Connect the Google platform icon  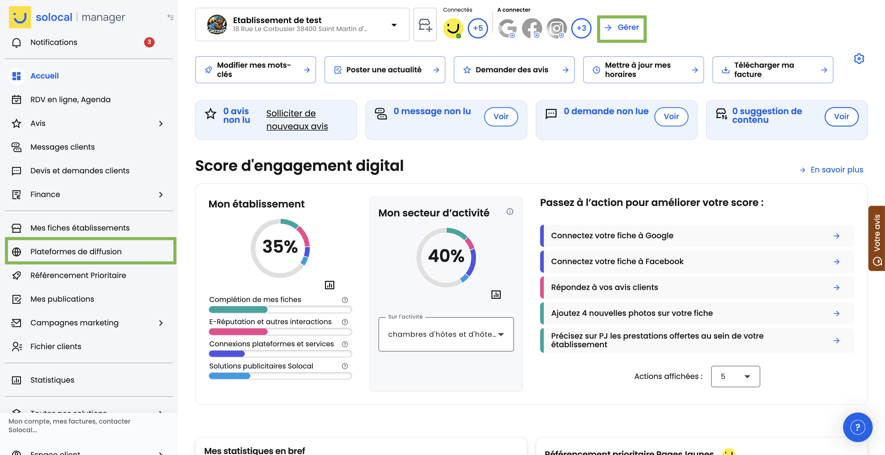(507, 28)
